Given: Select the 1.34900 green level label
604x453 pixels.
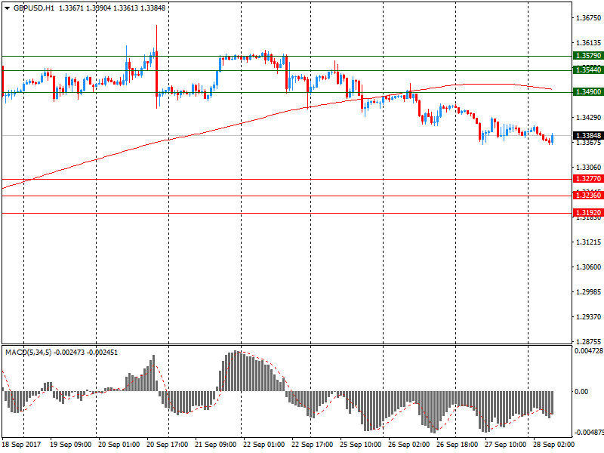Looking at the screenshot, I should click(x=588, y=92).
